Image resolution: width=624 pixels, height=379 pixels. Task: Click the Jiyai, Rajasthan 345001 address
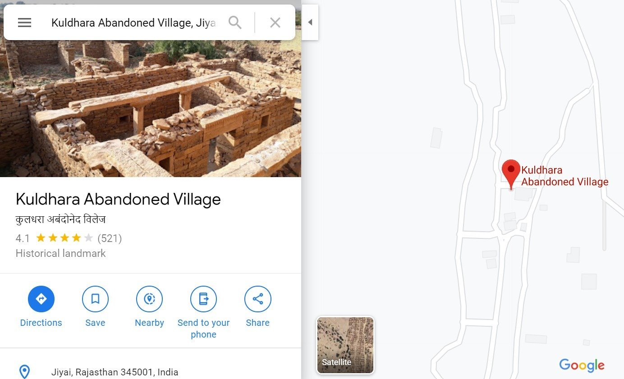pos(115,372)
